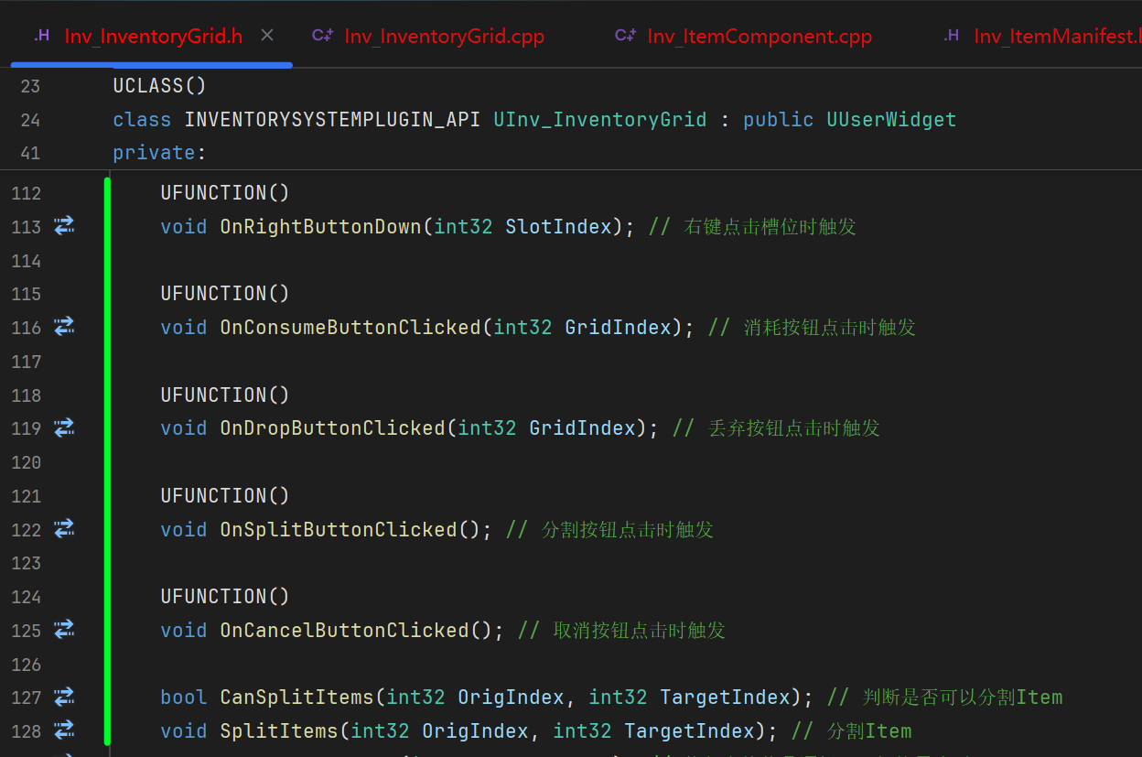Screen dimensions: 1142x757
Task: Click the class keyword on line 24
Action: tap(142, 120)
